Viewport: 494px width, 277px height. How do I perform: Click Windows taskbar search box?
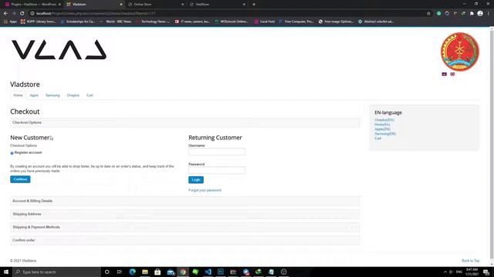click(x=56, y=272)
